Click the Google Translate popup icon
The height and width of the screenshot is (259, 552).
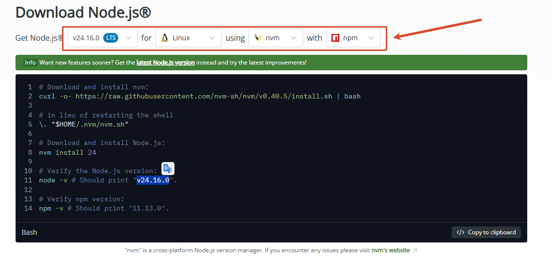[x=168, y=169]
